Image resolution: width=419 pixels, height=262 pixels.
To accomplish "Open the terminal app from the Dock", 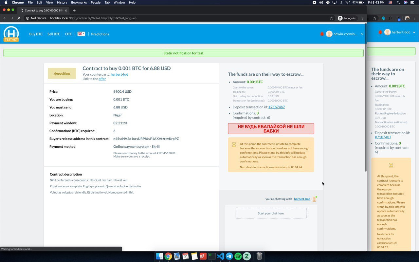I will click(212, 256).
